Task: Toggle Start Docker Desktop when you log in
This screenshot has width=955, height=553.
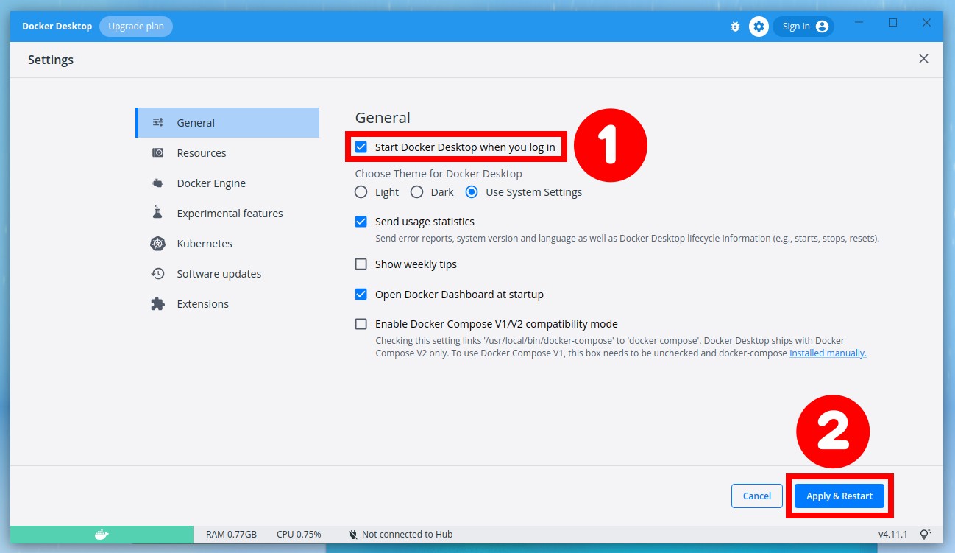Action: pos(361,147)
